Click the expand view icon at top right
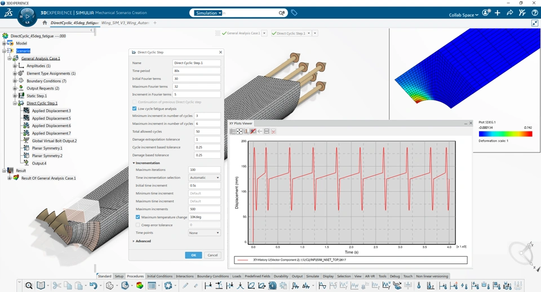 click(535, 23)
